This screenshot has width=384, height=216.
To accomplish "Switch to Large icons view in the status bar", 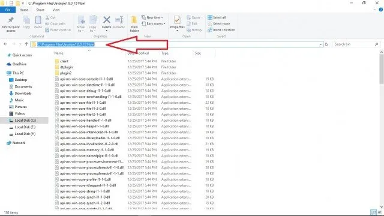I will [x=380, y=212].
